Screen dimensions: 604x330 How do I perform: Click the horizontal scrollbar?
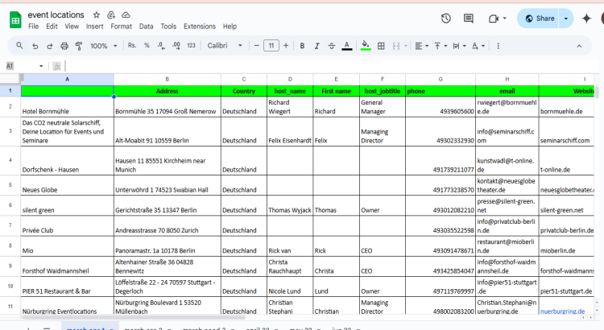click(133, 318)
